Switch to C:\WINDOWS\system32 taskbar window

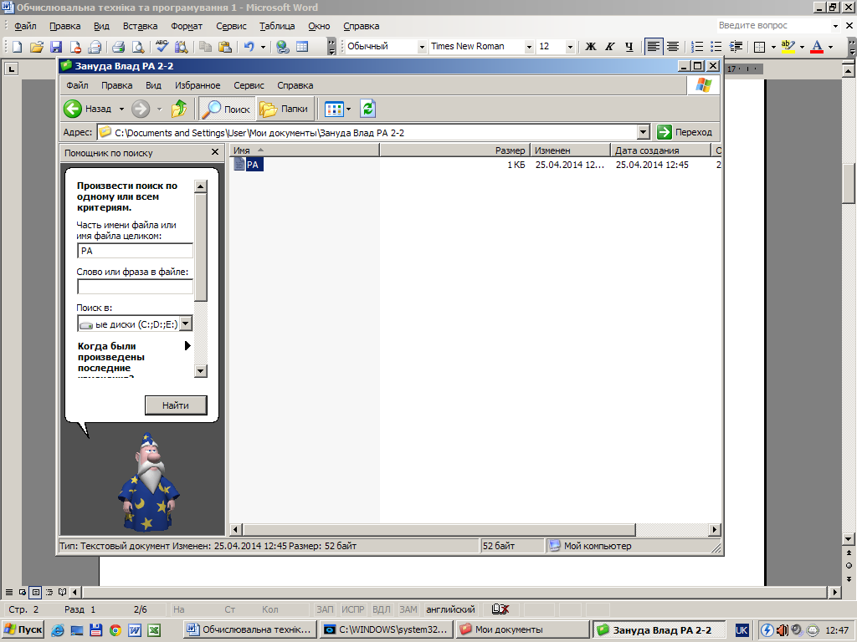(387, 629)
